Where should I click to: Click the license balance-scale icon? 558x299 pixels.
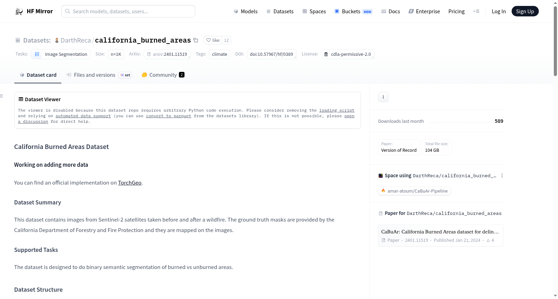point(326,54)
